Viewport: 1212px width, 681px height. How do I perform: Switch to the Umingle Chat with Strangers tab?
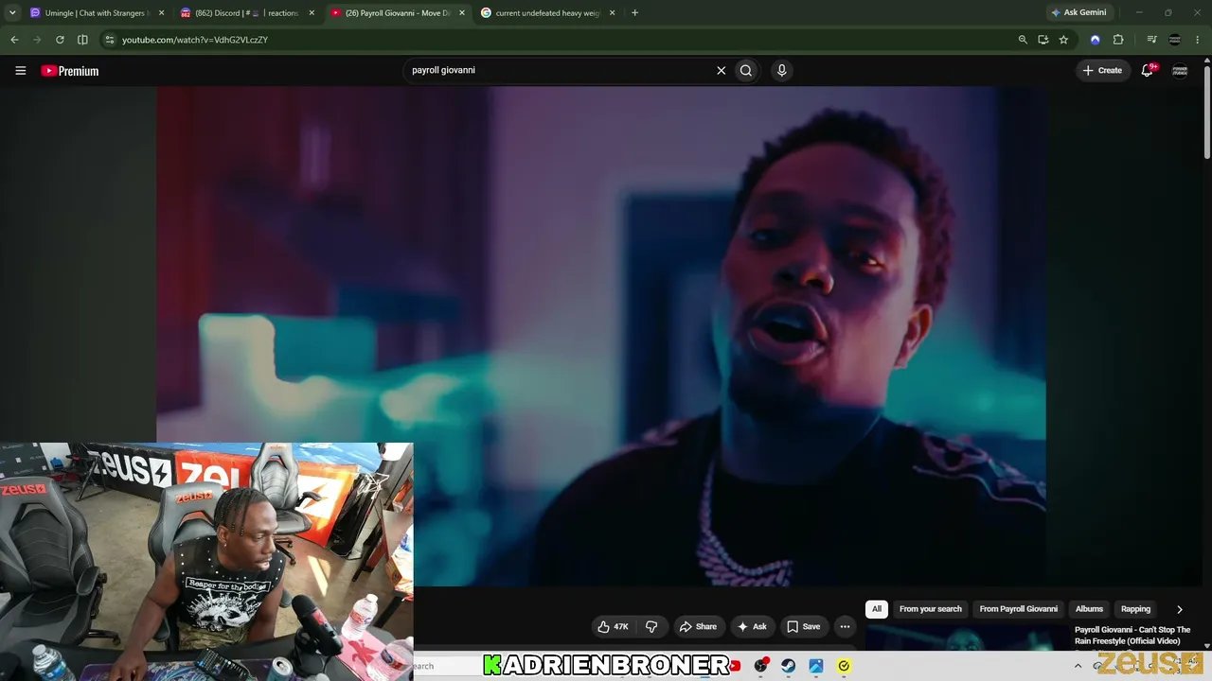pos(95,13)
